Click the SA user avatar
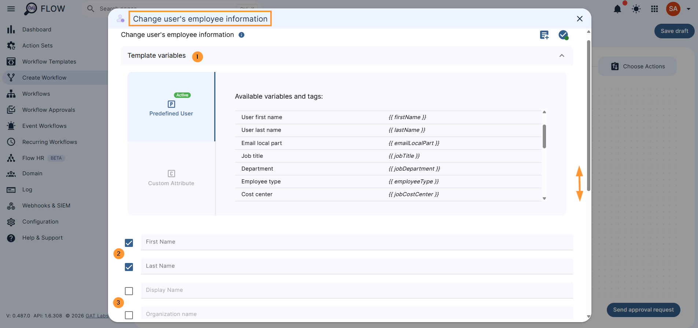 tap(673, 9)
